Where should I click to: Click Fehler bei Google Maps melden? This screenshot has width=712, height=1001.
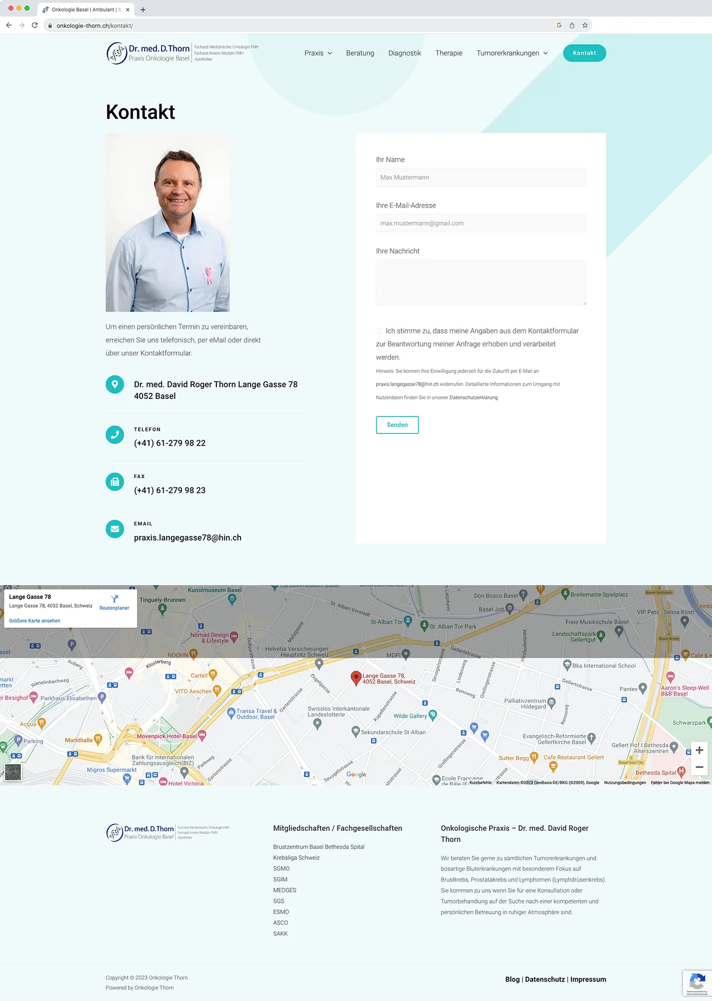(680, 783)
